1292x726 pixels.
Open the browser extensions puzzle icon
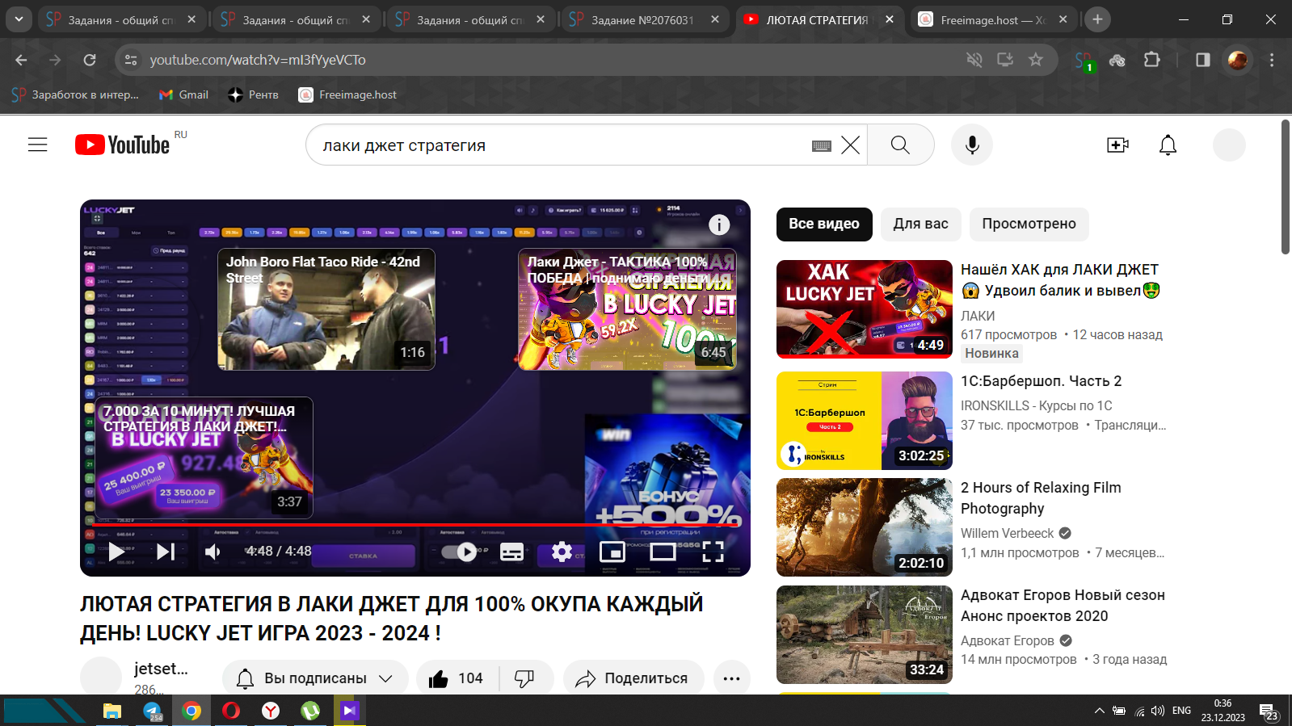pos(1152,60)
